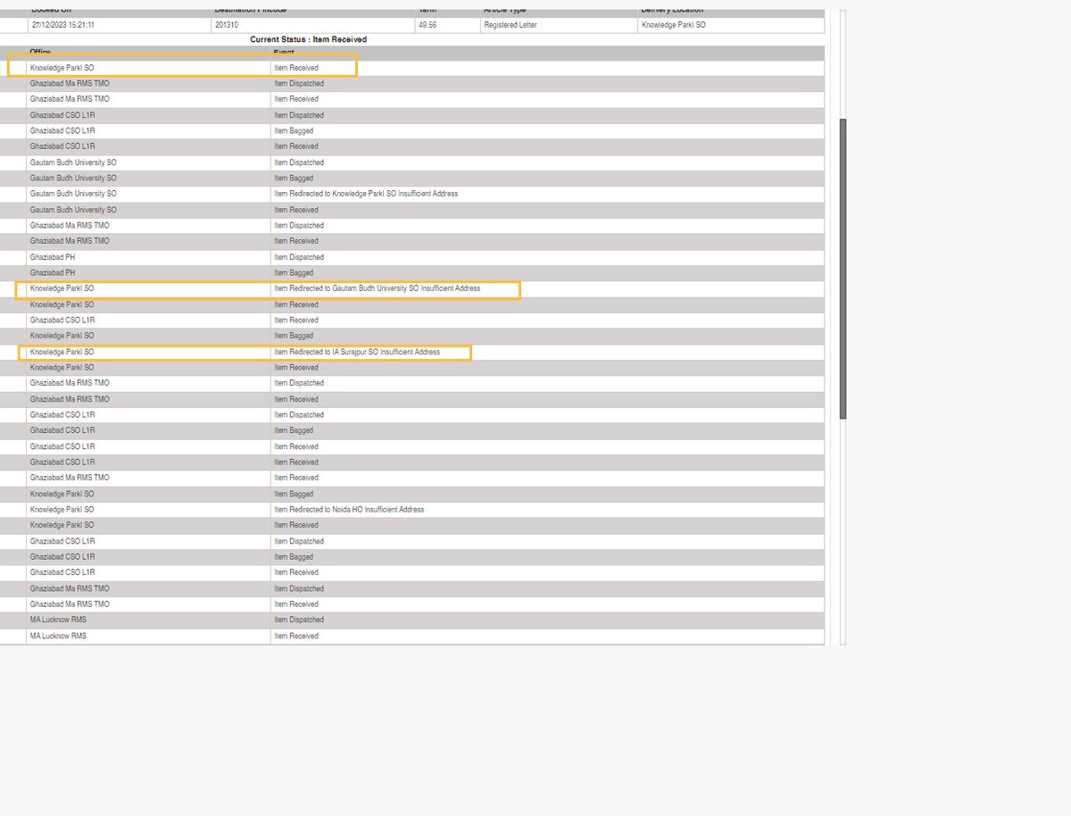Select 'Item Dispatched' event in MA Lucknow RMS row
Screen dimensions: 1071x816
click(x=299, y=620)
